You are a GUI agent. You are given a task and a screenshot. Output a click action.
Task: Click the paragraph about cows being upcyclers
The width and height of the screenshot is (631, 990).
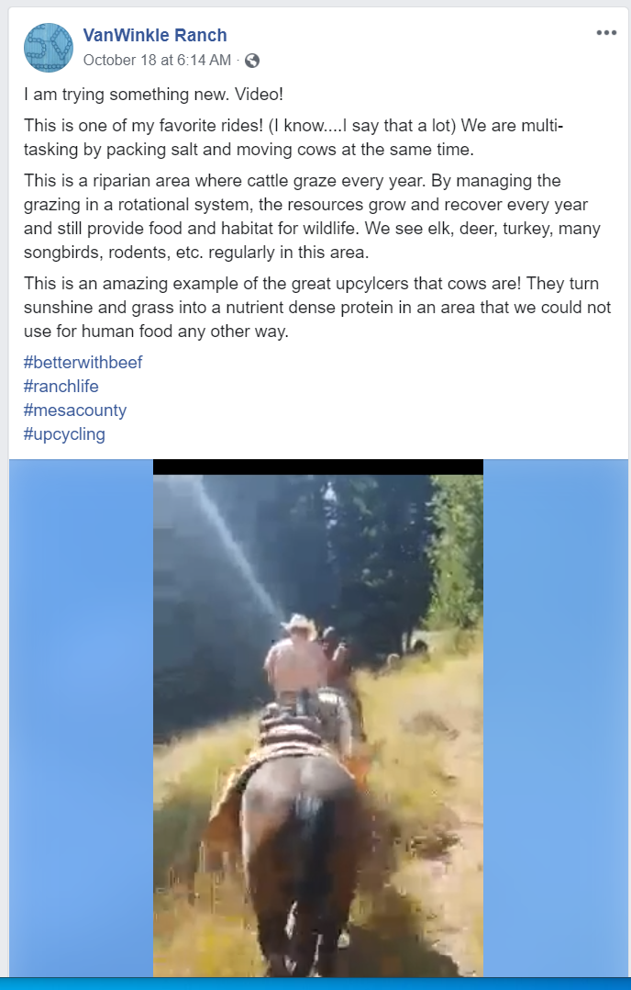point(317,308)
